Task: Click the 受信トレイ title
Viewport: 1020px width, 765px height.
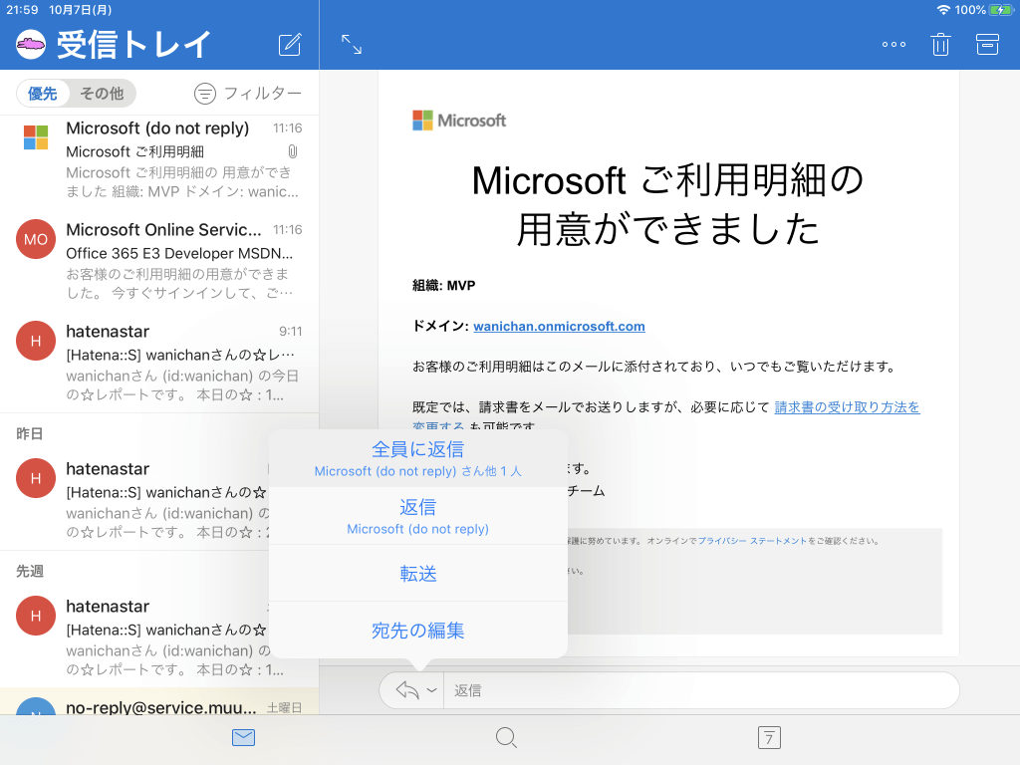Action: [x=134, y=44]
